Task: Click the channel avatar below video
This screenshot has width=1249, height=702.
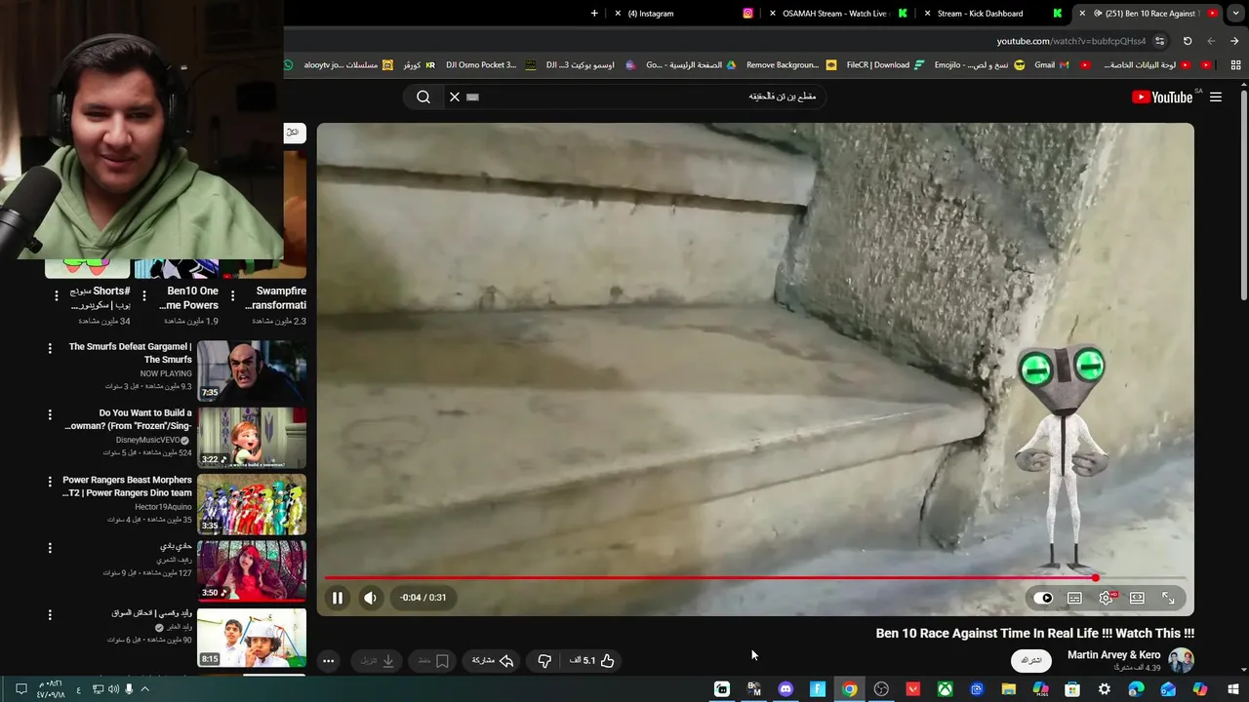Action: coord(1182,660)
